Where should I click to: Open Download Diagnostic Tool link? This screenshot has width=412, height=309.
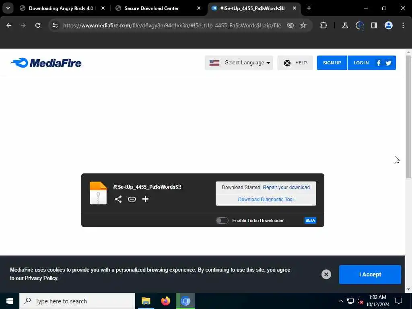pyautogui.click(x=266, y=200)
